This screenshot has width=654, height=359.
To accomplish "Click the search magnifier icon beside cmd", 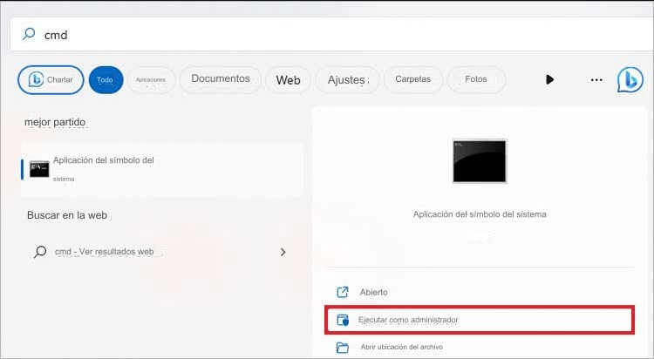I will point(29,34).
